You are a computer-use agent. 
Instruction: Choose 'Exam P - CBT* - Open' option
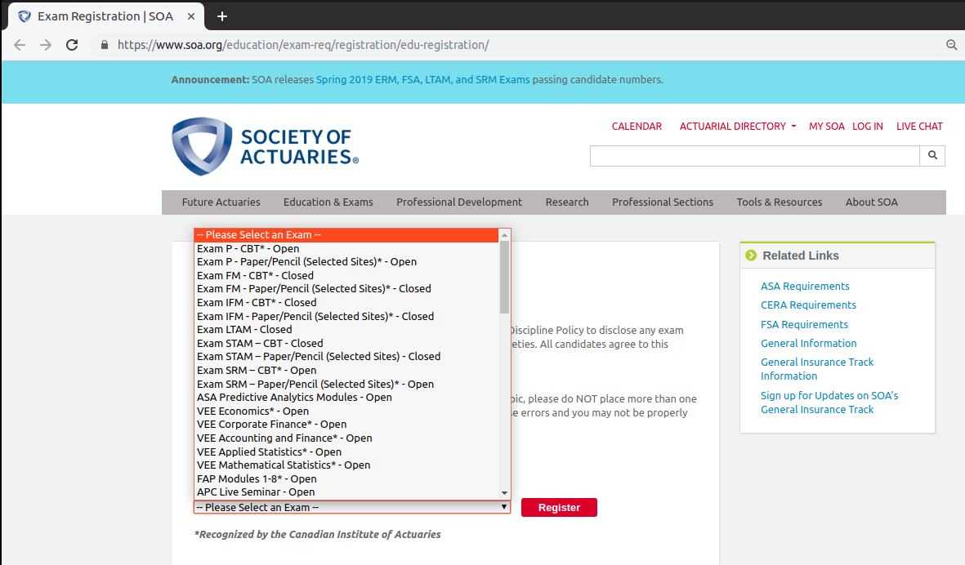click(x=346, y=248)
